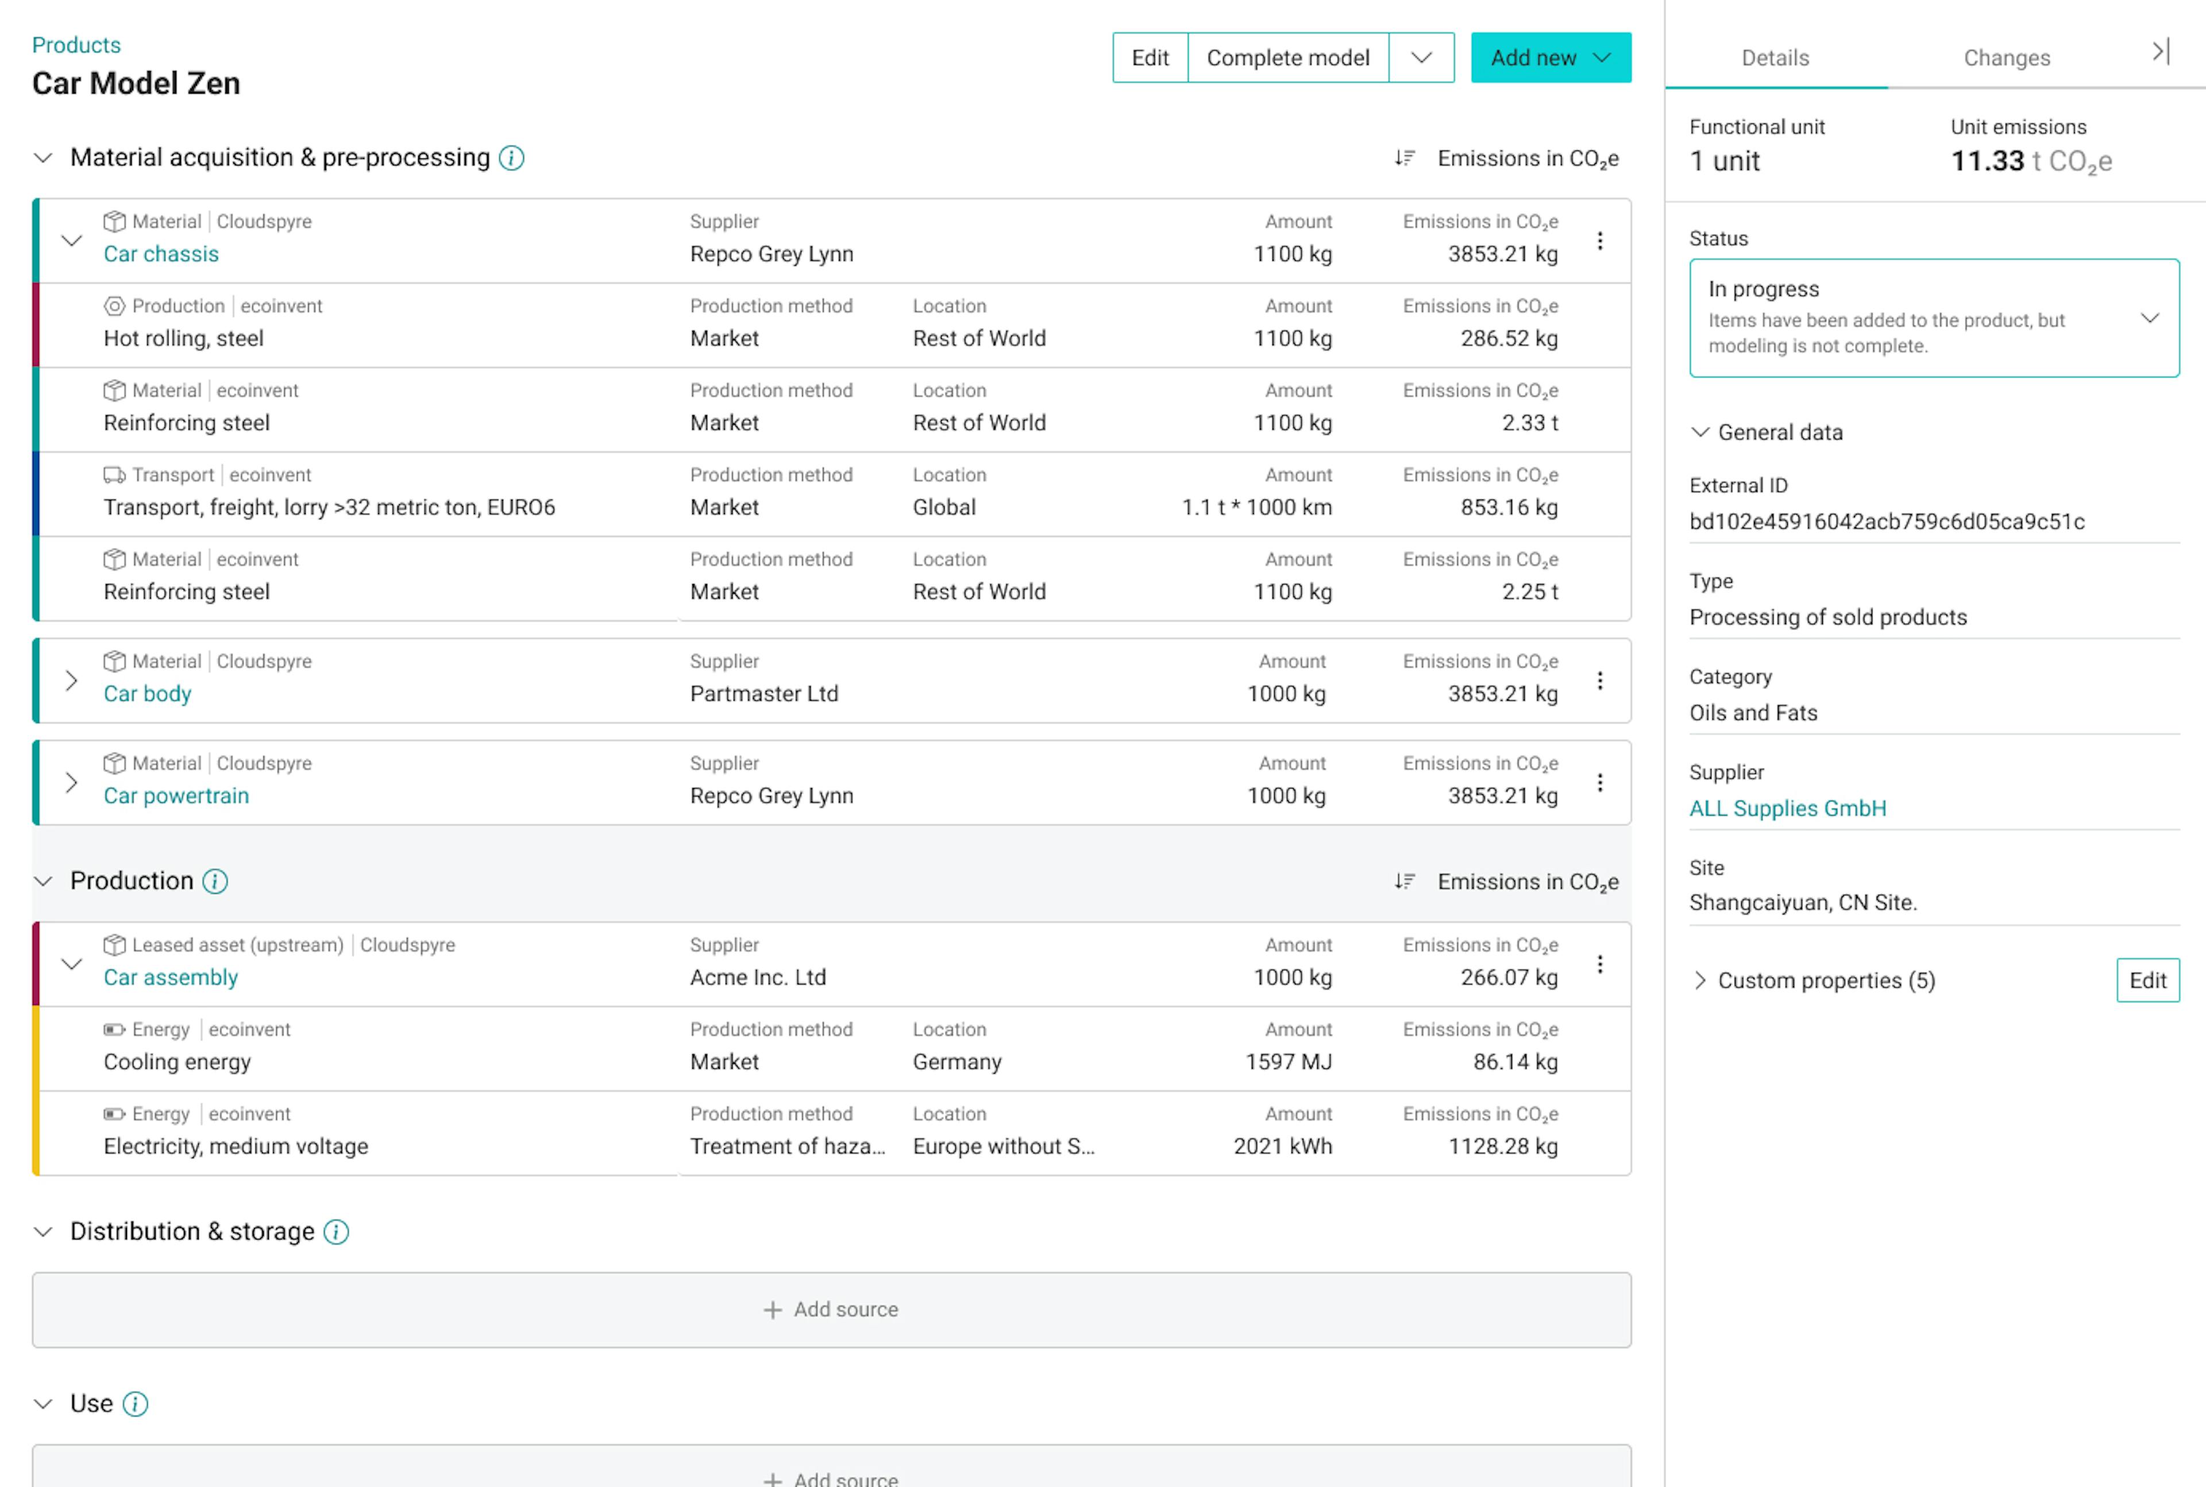
Task: Collapse the right details side panel
Action: pyautogui.click(x=2161, y=52)
